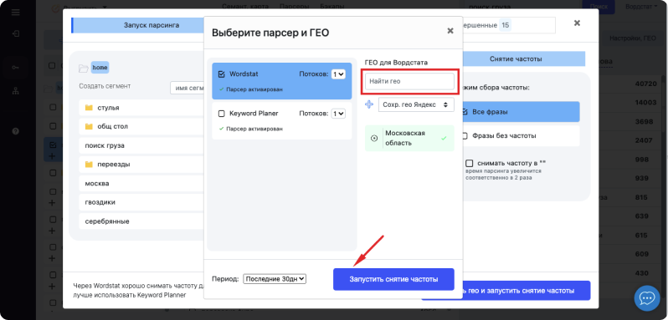Click the blue plus icon to add geo
Image resolution: width=668 pixels, height=320 pixels.
[369, 104]
